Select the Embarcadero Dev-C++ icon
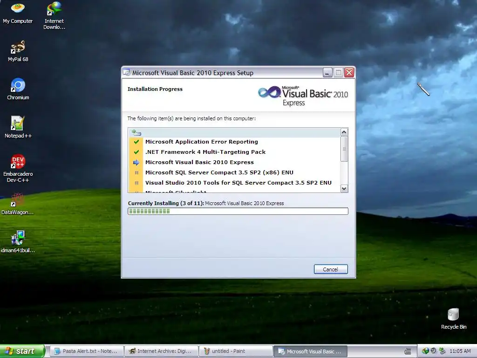Image resolution: width=477 pixels, height=358 pixels. tap(18, 168)
